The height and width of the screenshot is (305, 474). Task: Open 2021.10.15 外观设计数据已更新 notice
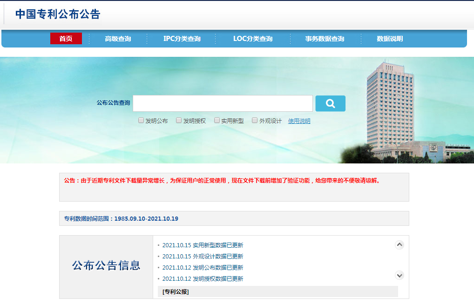[203, 257]
